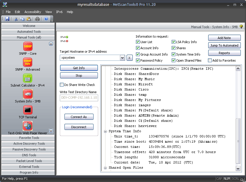Viewport: 246px width, 182px height.
Task: Click the results scroll up arrow
Action: coord(238,69)
